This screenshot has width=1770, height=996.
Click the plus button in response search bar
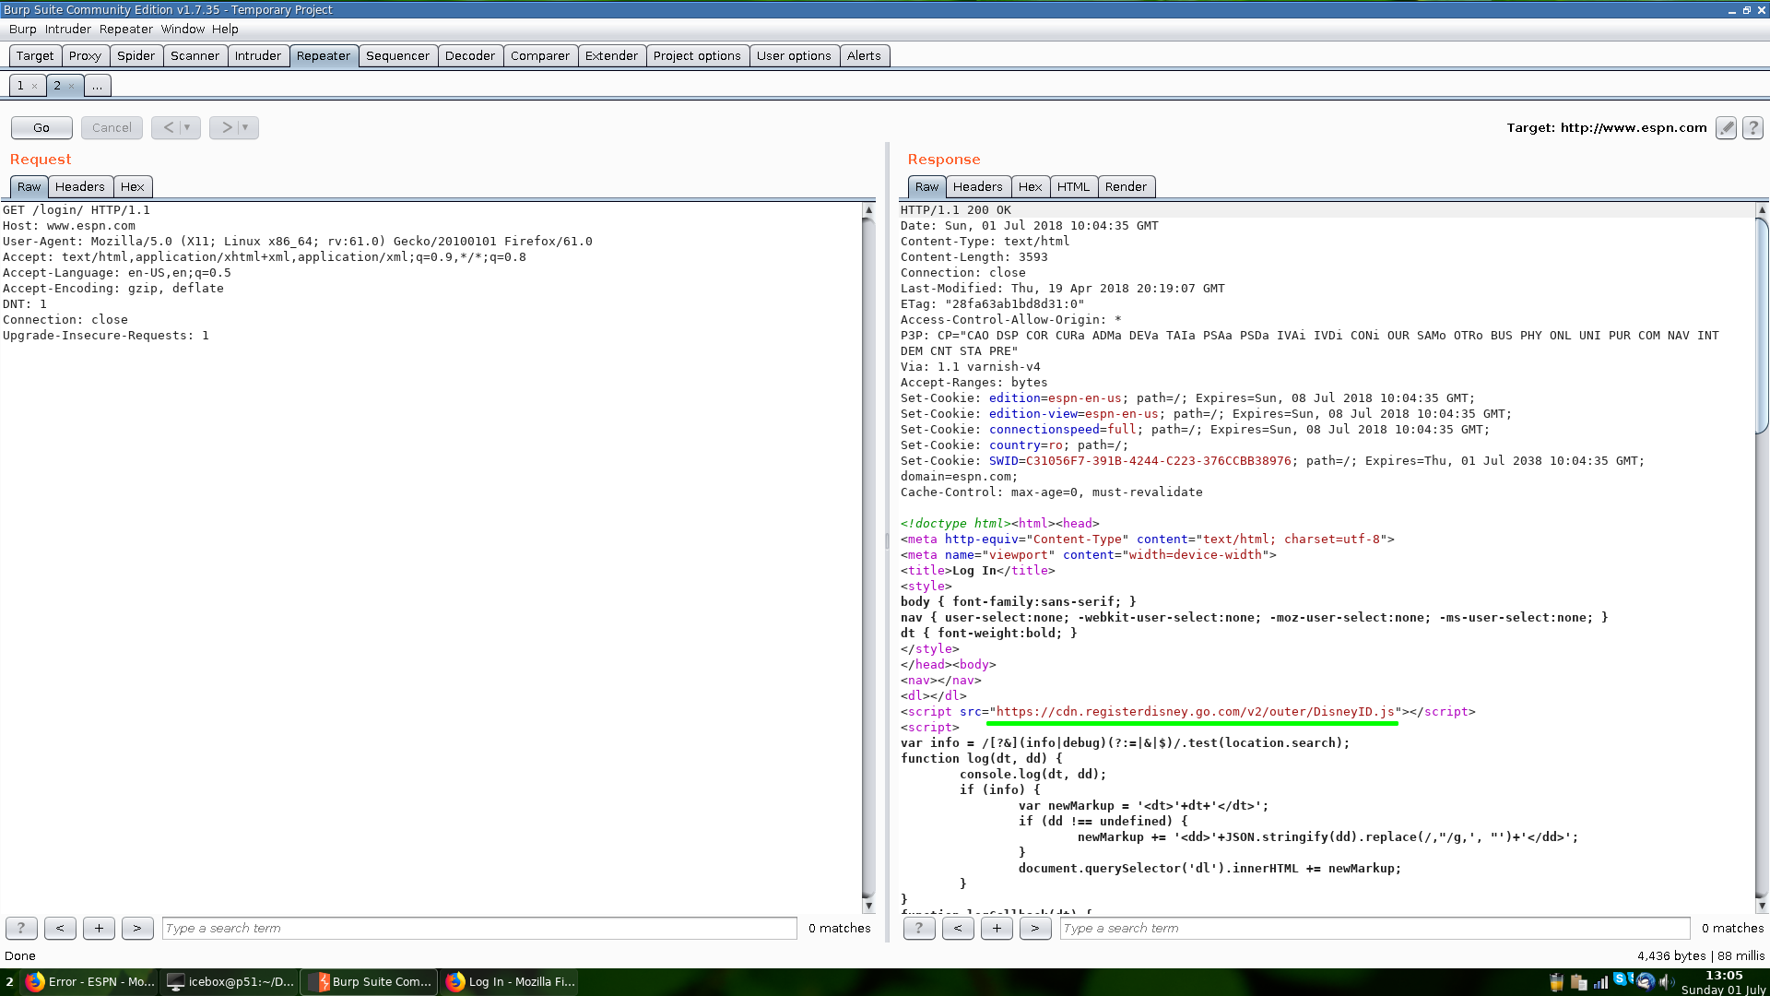tap(997, 929)
